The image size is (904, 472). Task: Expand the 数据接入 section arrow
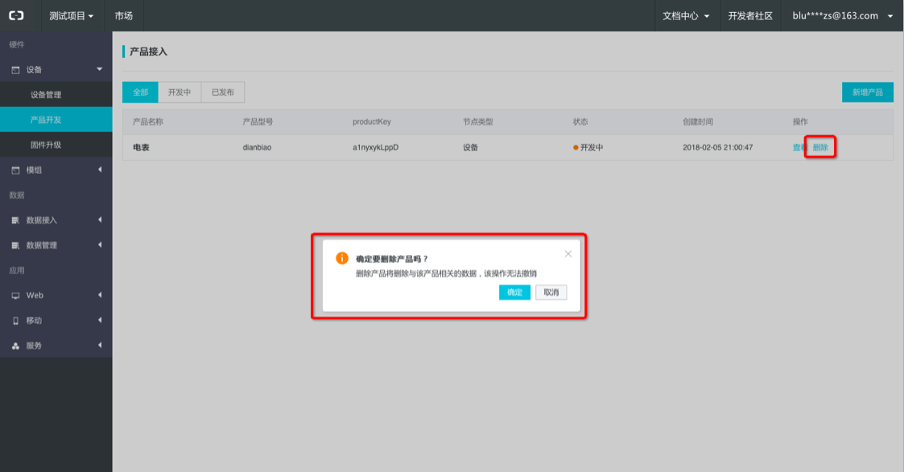click(x=100, y=220)
